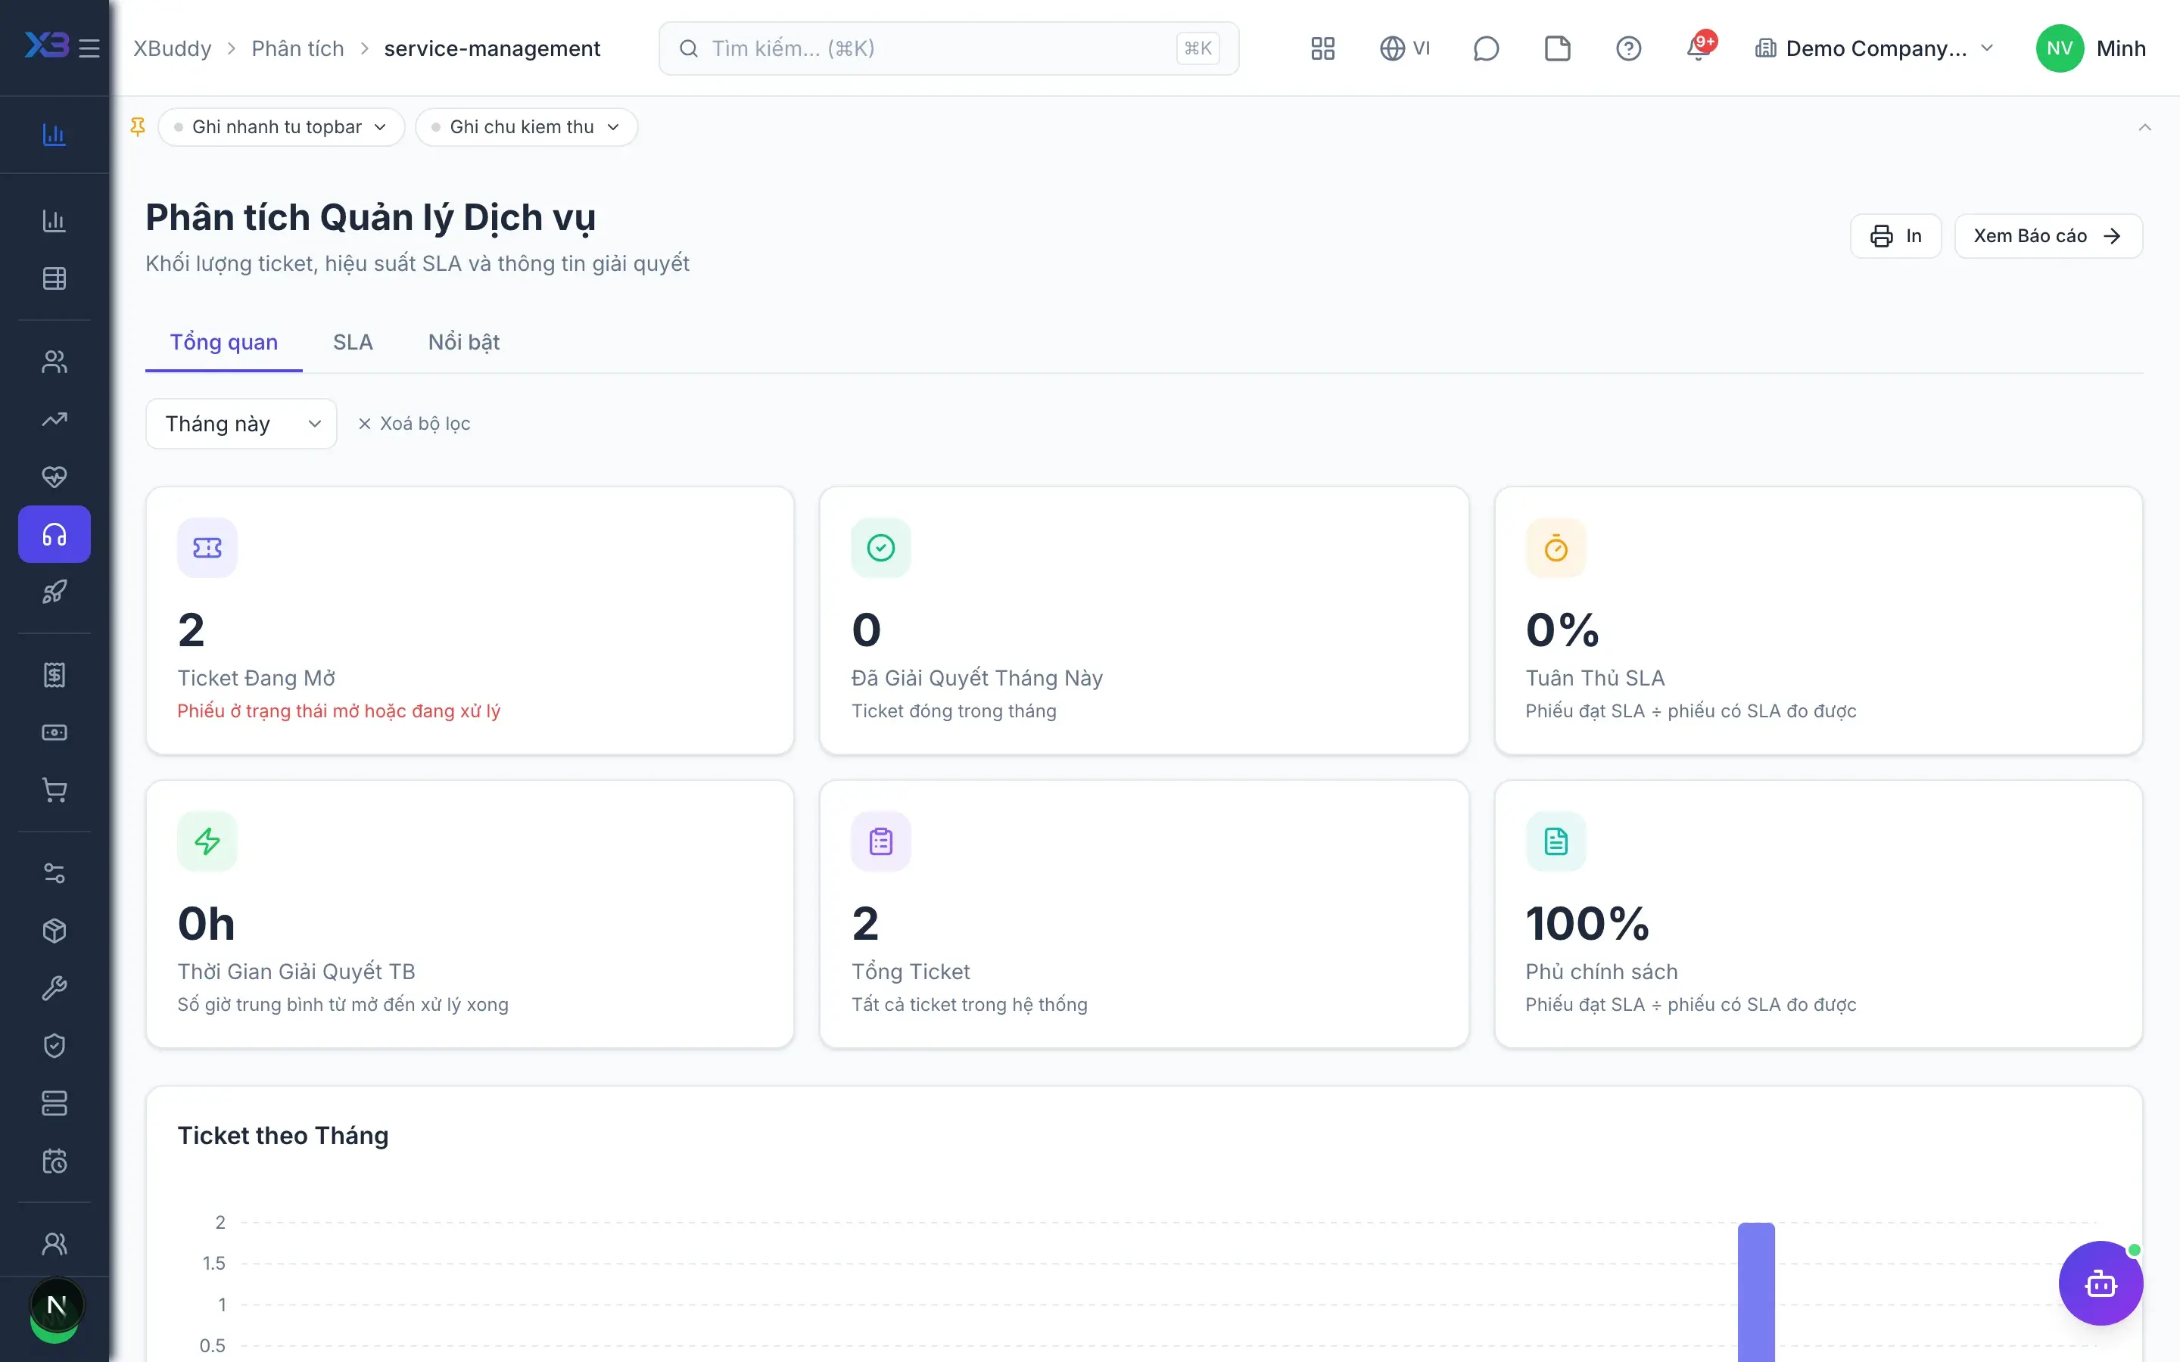
Task: Open the 'Tháng này' period dropdown
Action: pyautogui.click(x=241, y=424)
